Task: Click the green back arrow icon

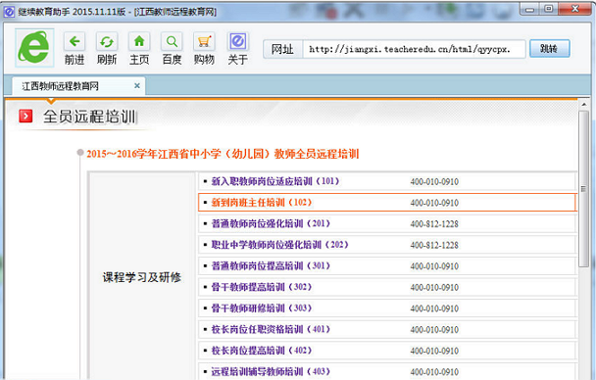Action: pyautogui.click(x=74, y=41)
